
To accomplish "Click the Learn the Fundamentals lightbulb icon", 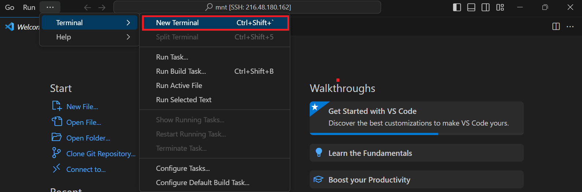I will pos(318,153).
